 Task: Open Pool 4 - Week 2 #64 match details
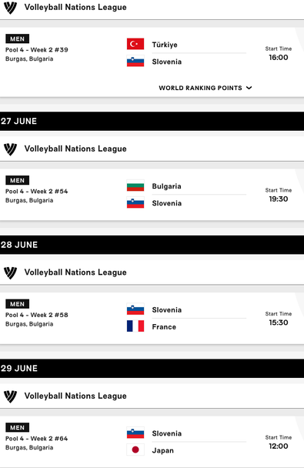(37, 439)
